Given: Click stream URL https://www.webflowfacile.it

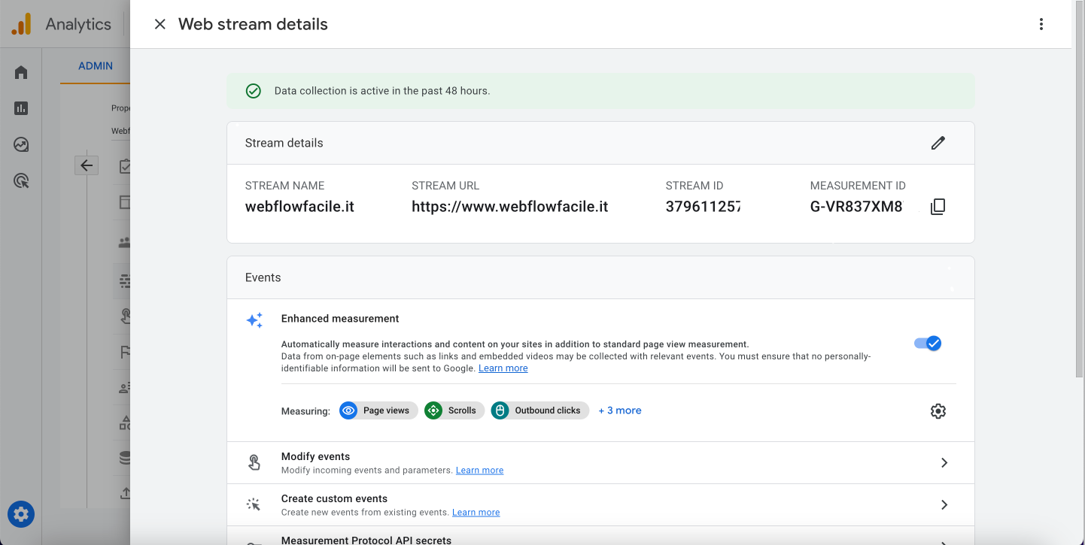Looking at the screenshot, I should pyautogui.click(x=510, y=207).
